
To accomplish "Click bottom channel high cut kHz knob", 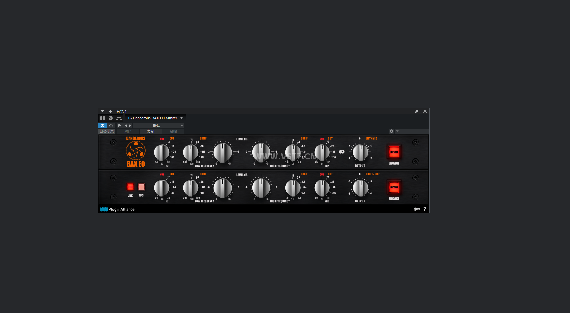I will pos(322,188).
